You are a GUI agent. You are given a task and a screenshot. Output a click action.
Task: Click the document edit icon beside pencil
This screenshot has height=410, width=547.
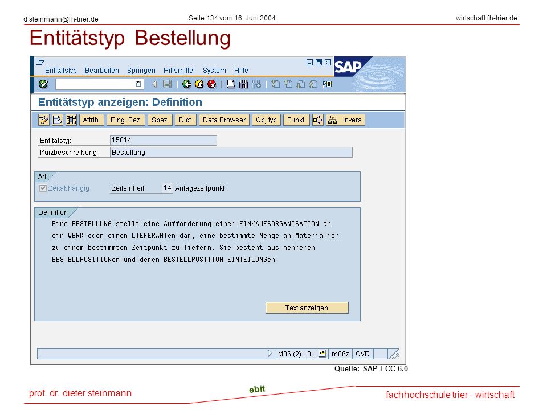[57, 120]
